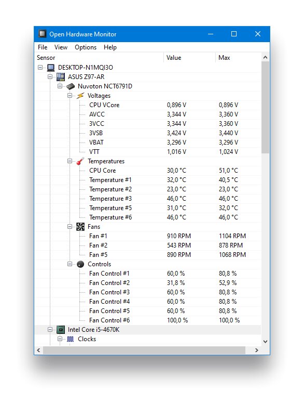Click the horizontal scrollbar left arrow
Viewport: 304px width, 402px height.
click(38, 350)
